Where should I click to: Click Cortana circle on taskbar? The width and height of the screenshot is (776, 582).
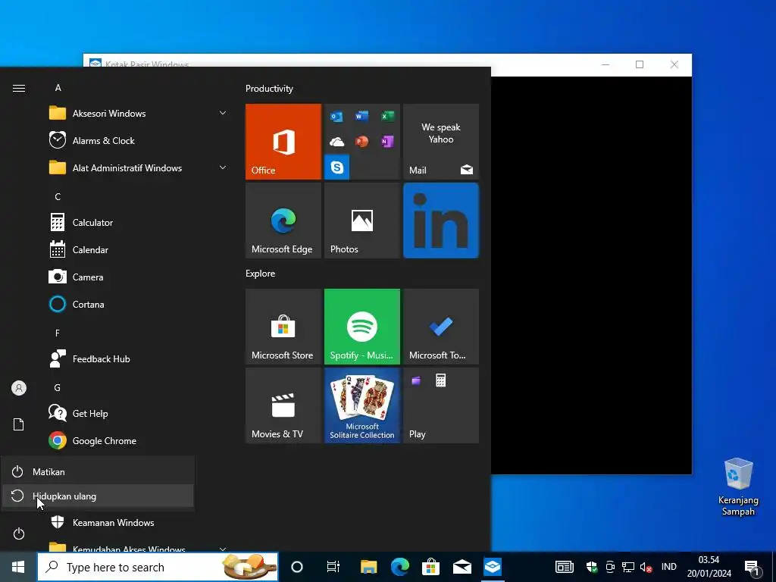[297, 567]
